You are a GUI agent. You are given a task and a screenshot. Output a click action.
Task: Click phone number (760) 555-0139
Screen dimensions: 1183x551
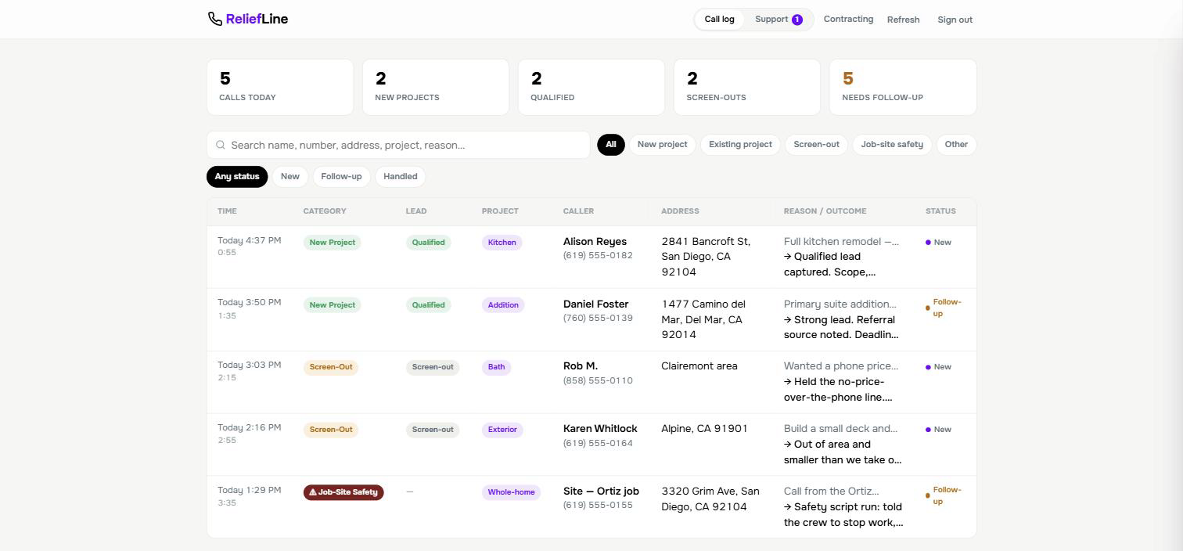[x=598, y=319]
